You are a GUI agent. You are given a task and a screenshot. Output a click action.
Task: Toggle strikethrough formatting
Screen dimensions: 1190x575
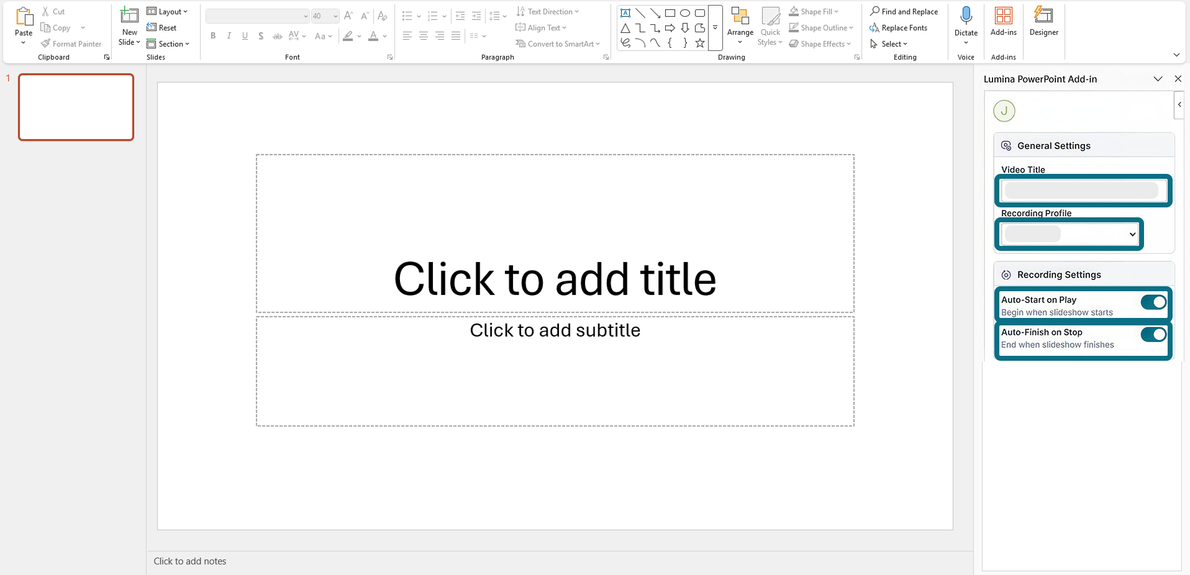[x=278, y=36]
